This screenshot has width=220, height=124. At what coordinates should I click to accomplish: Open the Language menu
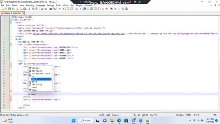41,5
